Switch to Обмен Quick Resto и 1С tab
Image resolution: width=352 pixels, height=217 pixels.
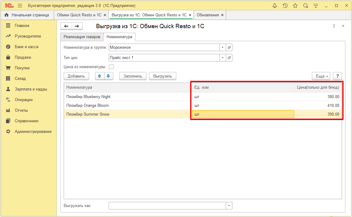(x=79, y=15)
